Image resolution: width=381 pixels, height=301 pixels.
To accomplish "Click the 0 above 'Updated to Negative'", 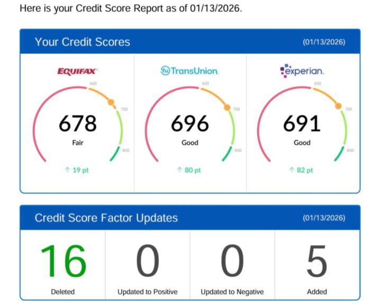I will [232, 261].
